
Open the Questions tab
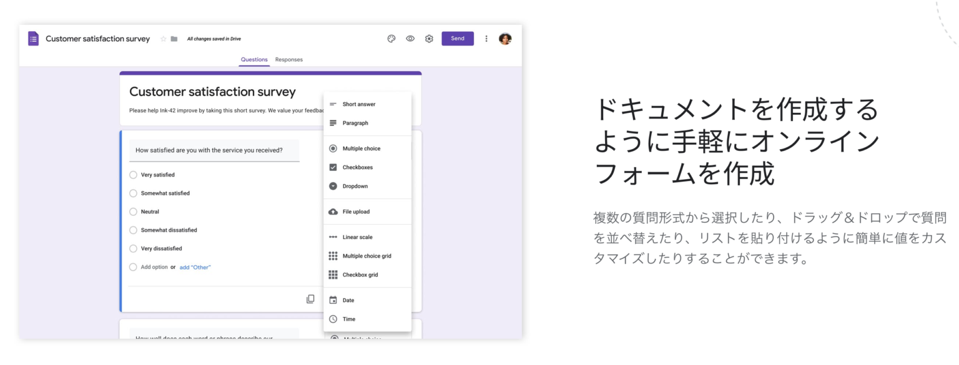tap(254, 59)
